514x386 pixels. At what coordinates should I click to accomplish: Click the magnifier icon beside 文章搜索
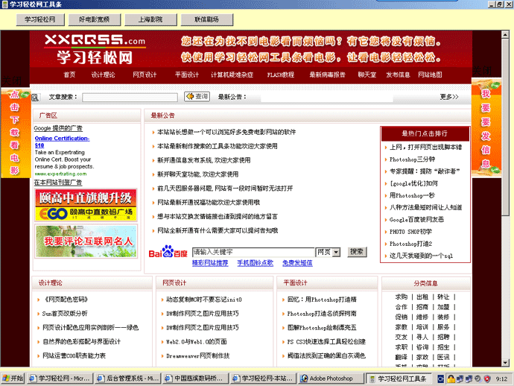click(x=36, y=97)
